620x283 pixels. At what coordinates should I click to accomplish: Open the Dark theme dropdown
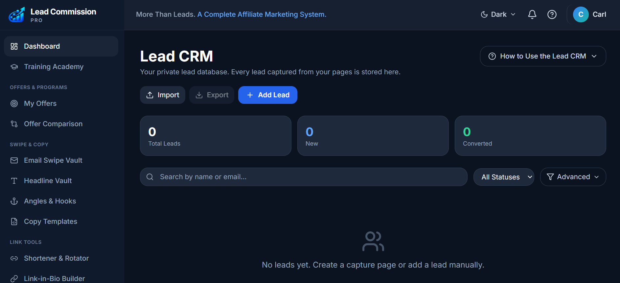(x=498, y=14)
